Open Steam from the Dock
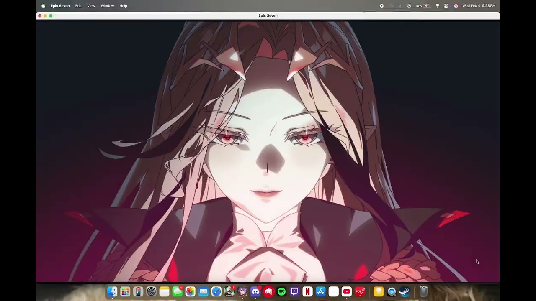536x301 pixels. point(405,291)
